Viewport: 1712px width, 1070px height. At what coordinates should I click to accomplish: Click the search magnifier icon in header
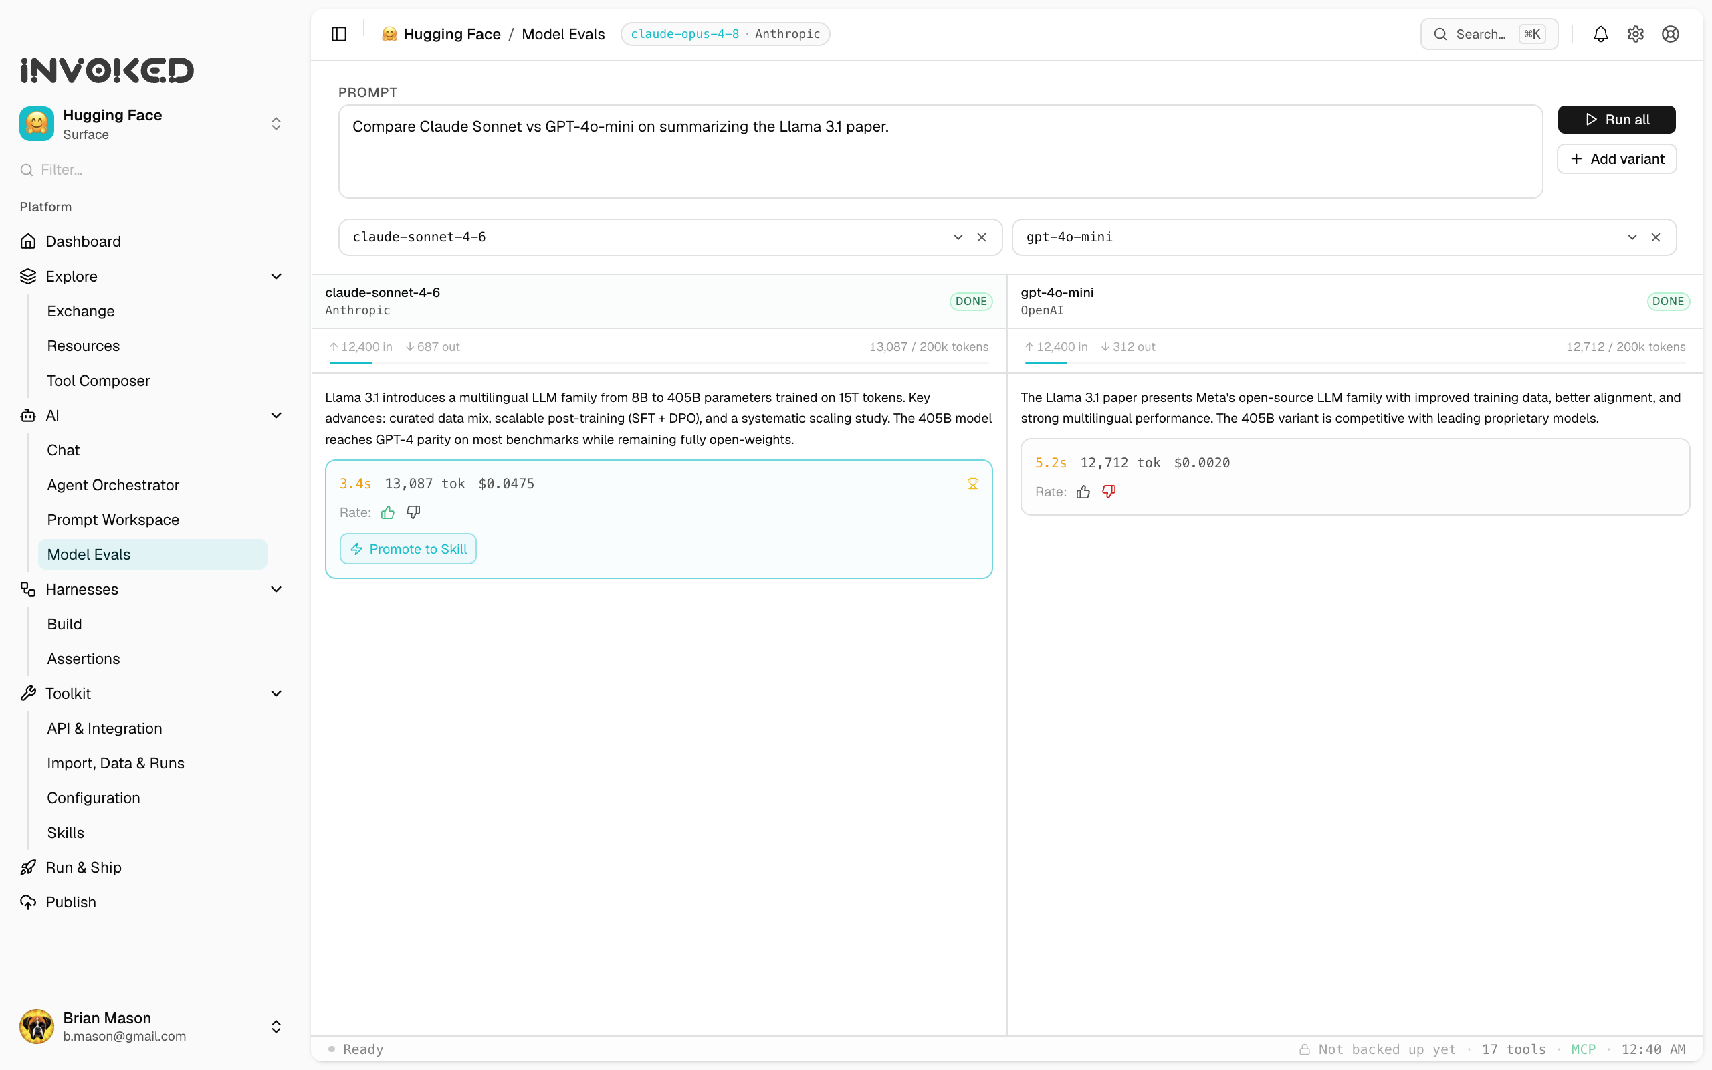tap(1440, 34)
